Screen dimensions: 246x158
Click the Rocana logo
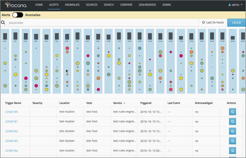tap(16, 5)
